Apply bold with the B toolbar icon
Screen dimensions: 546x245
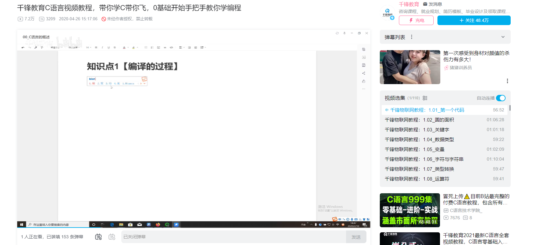(x=96, y=48)
